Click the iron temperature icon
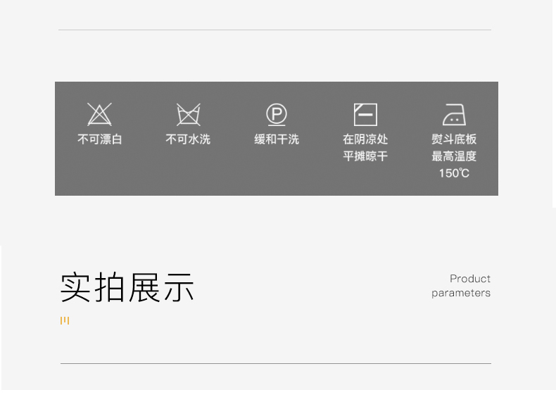 click(454, 115)
